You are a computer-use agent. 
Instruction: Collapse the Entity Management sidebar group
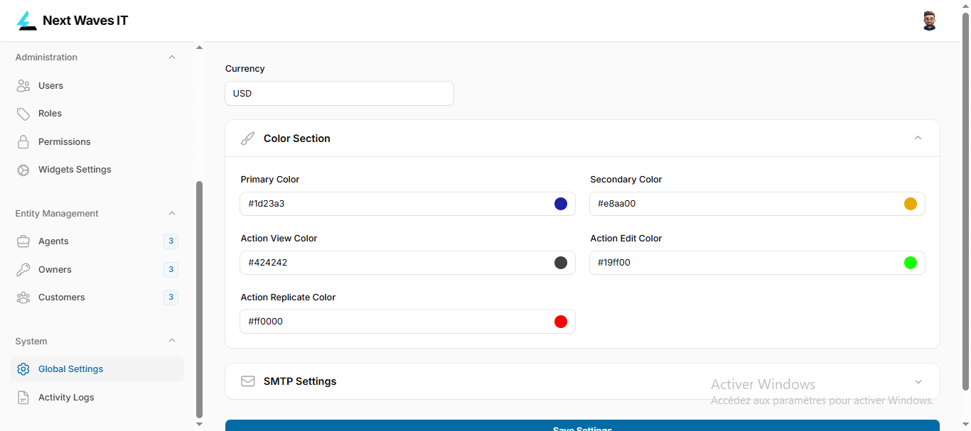click(172, 213)
